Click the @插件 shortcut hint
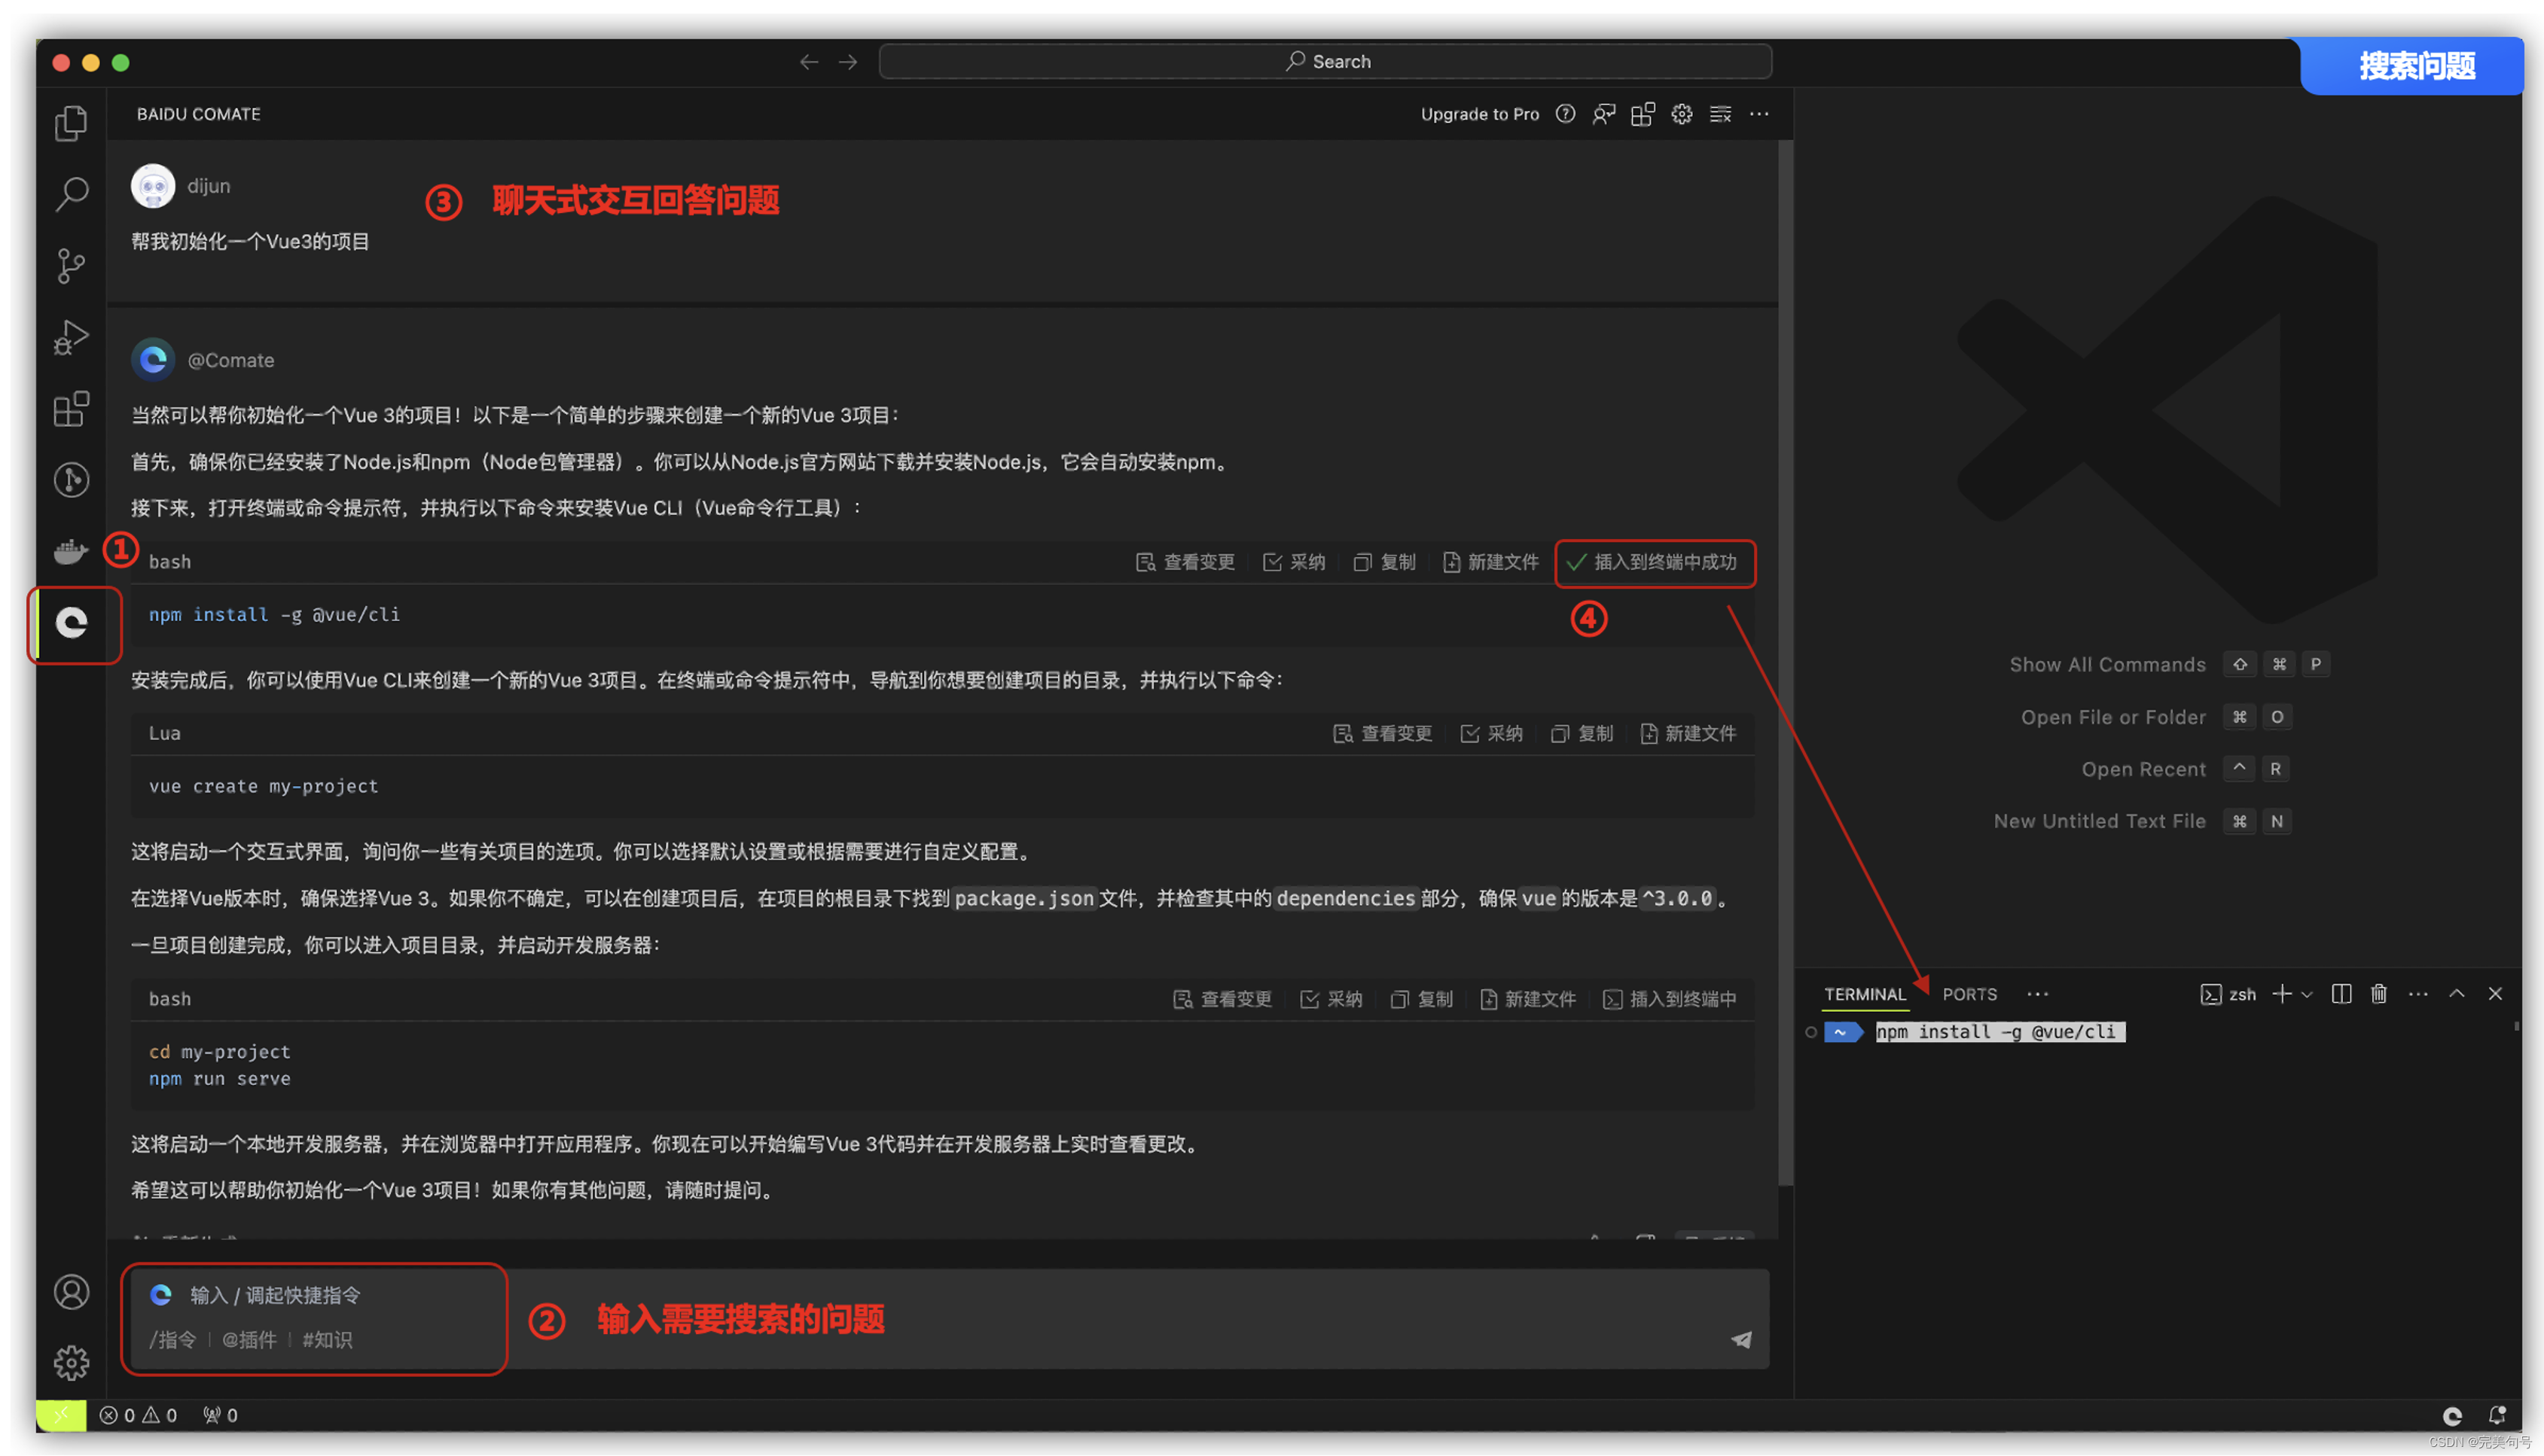The width and height of the screenshot is (2544, 1456). pyautogui.click(x=248, y=1340)
